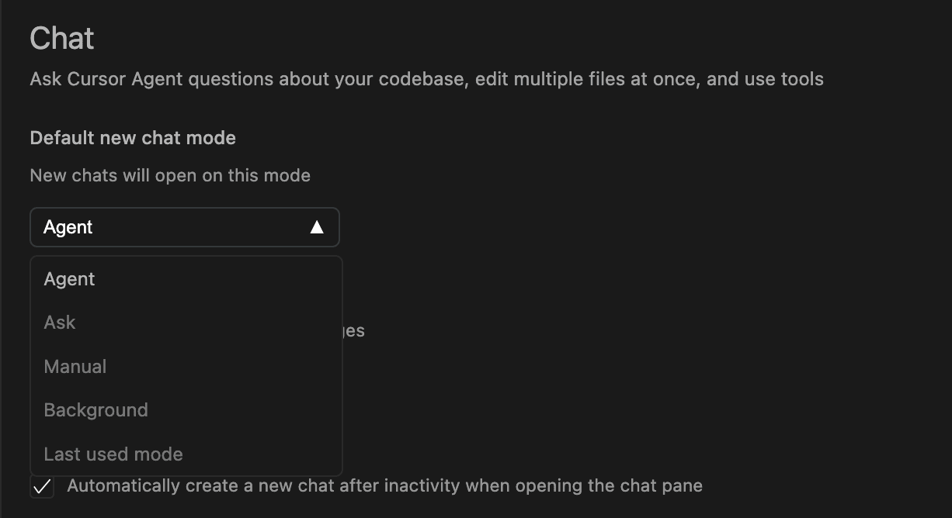The image size is (952, 518).
Task: Select Manual mode from the dropdown
Action: (75, 366)
